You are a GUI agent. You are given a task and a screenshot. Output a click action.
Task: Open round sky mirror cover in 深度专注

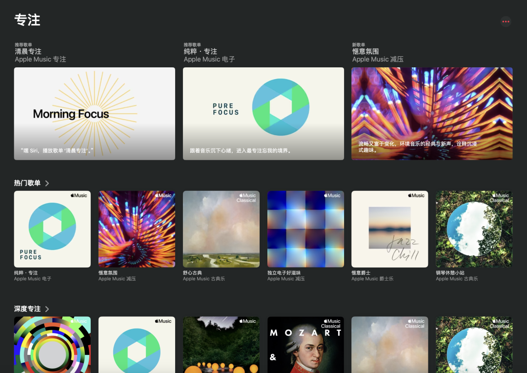click(x=474, y=345)
